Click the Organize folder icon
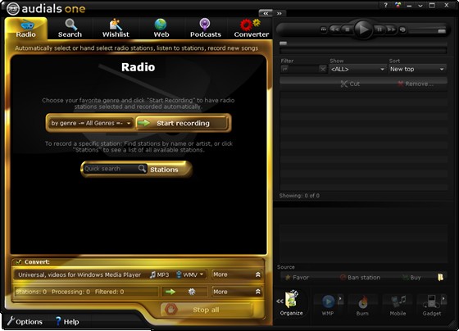 (291, 299)
